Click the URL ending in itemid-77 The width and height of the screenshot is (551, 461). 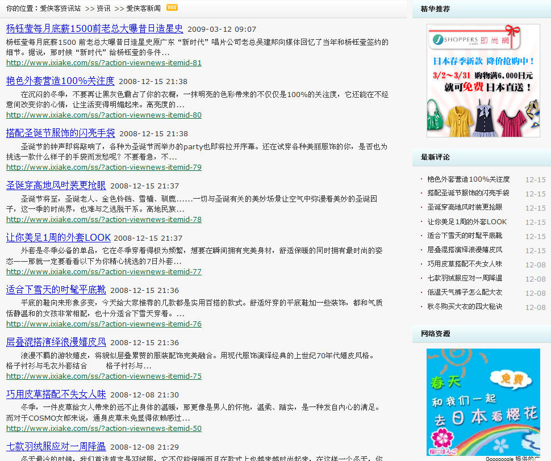tap(103, 272)
